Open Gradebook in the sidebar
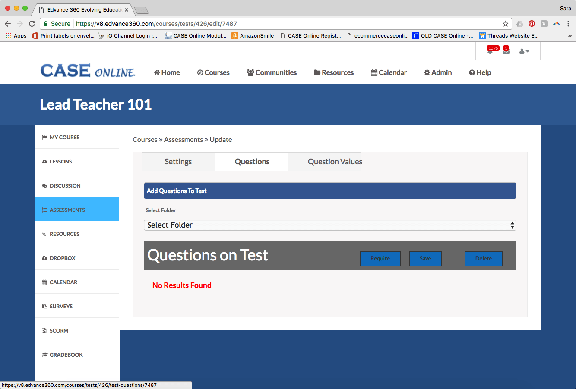This screenshot has width=576, height=389. click(66, 354)
